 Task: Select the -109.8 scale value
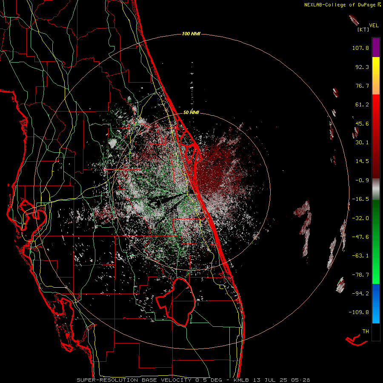(x=359, y=312)
